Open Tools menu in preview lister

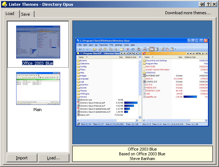pyautogui.click(x=127, y=45)
